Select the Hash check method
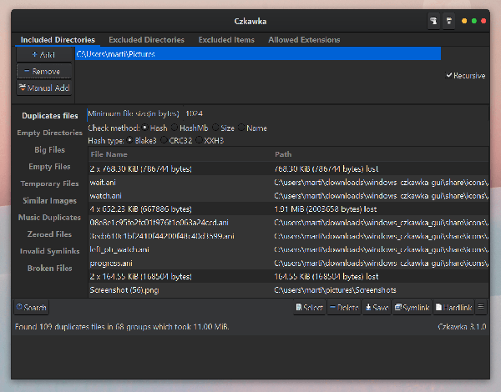Image resolution: width=501 pixels, height=392 pixels. [x=154, y=128]
